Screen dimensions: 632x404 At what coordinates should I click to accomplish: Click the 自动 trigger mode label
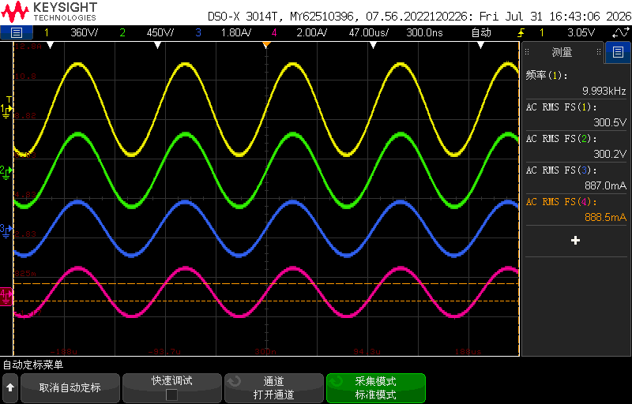481,32
